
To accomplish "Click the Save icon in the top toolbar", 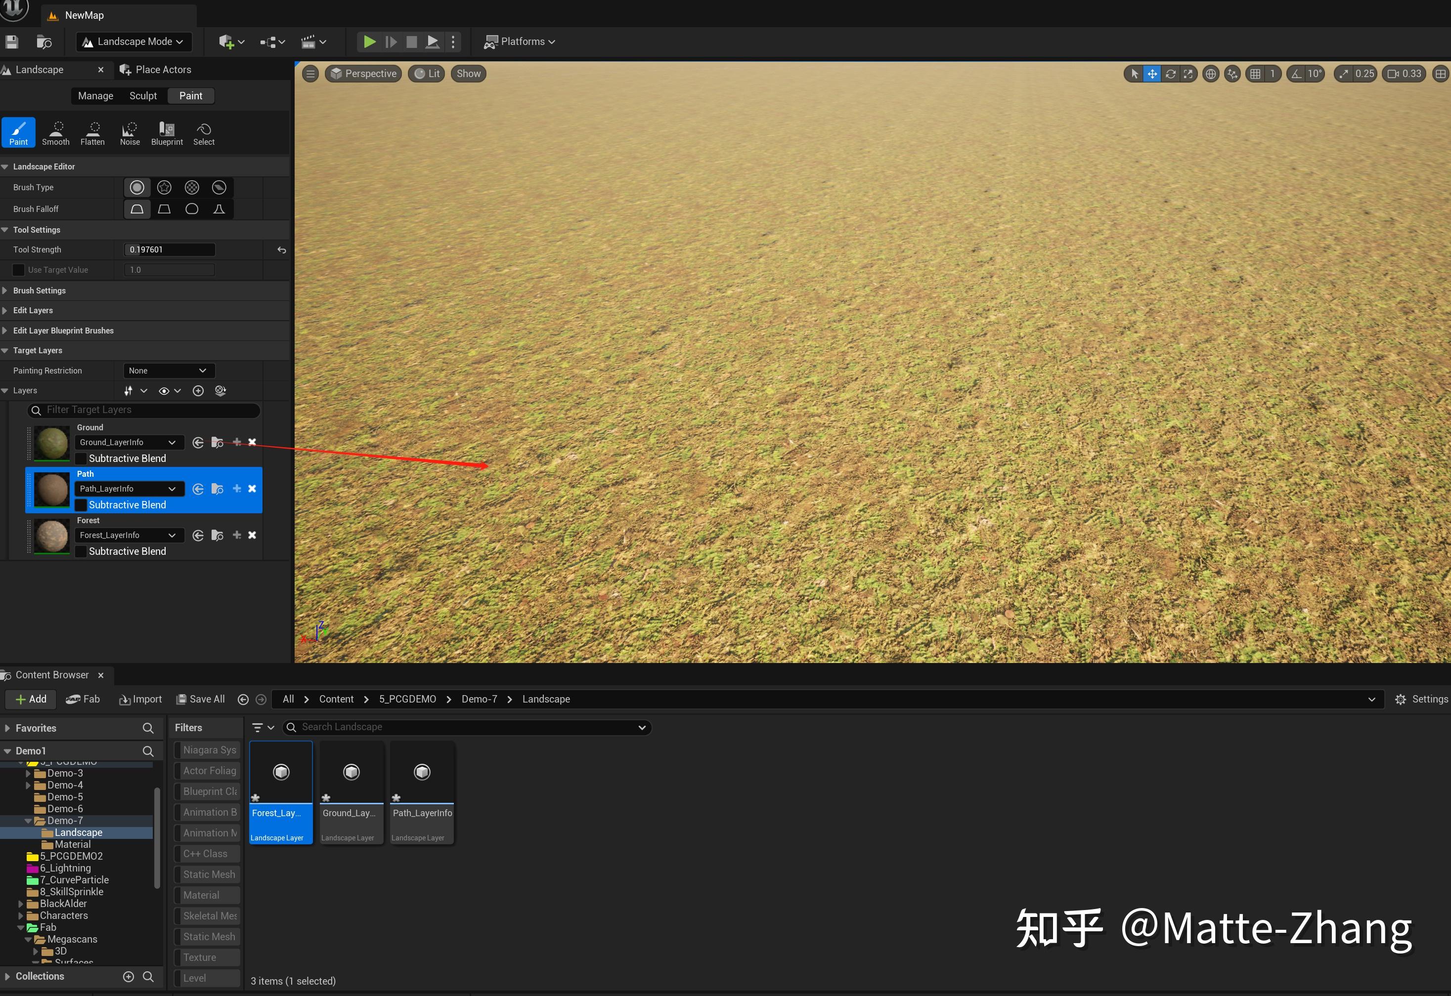I will click(12, 42).
